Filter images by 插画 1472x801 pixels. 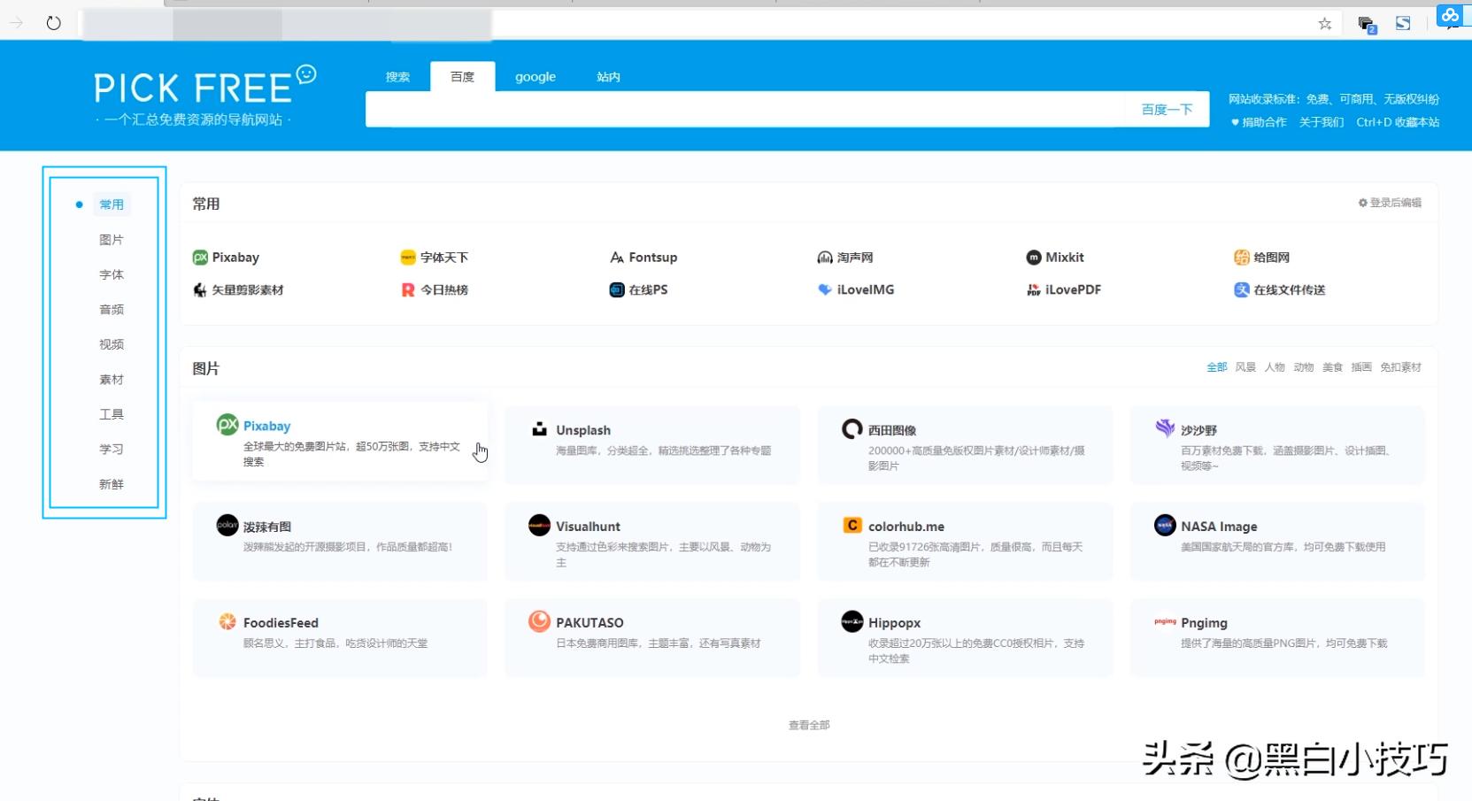tap(1361, 367)
